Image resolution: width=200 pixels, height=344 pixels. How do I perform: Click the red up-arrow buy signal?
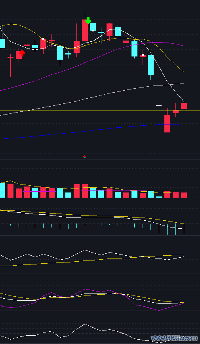(22, 53)
